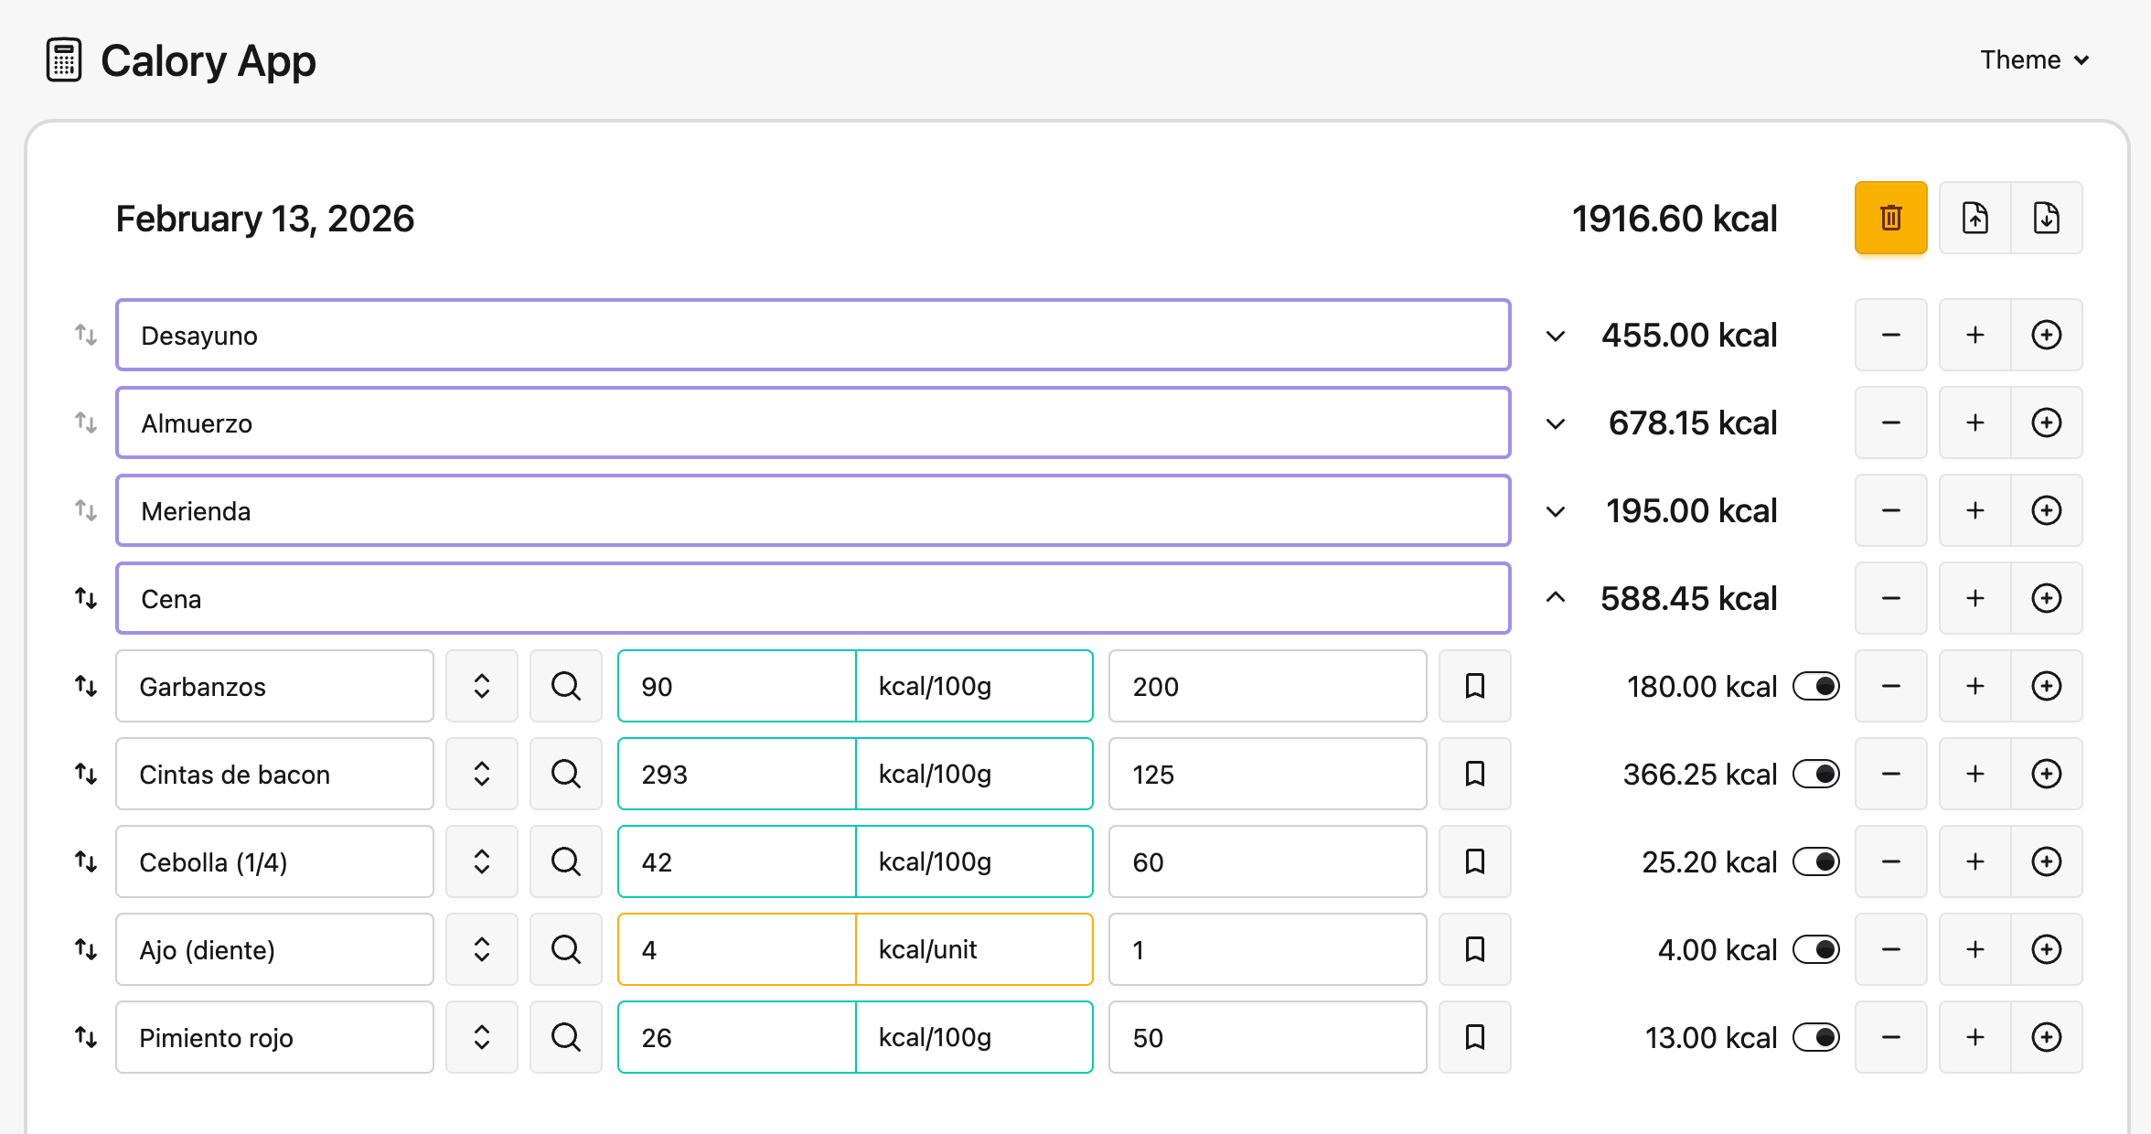The image size is (2151, 1134).
Task: Search for Garbanzos using magnifier icon
Action: 566,686
